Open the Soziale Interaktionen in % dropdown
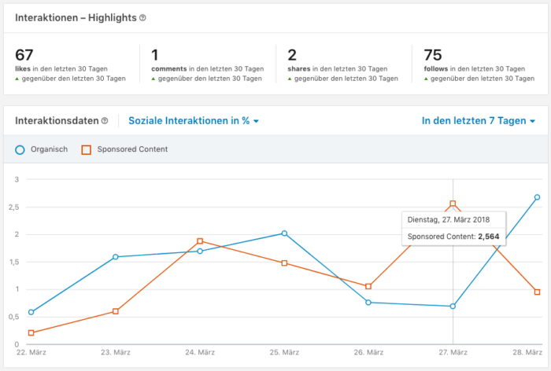The height and width of the screenshot is (371, 551). 194,121
